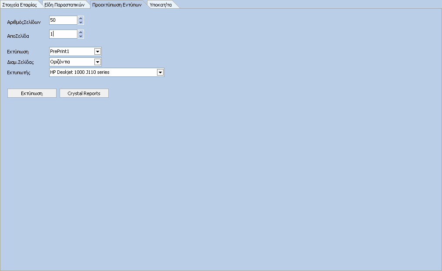Viewport: 442px width, 271px height.
Task: Switch to the Στοιχεία Εταιρίας tab
Action: tap(20, 5)
